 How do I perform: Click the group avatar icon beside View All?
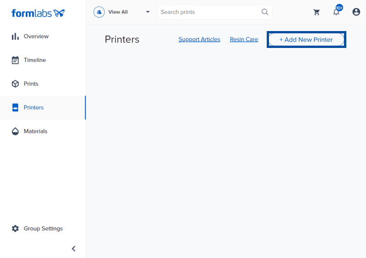[99, 12]
